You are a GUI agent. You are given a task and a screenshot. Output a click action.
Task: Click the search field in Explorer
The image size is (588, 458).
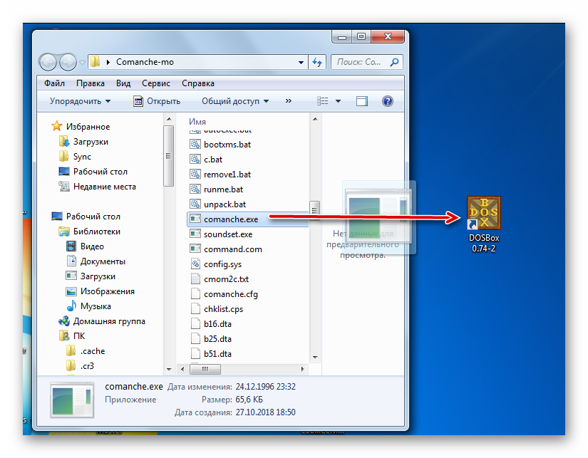pos(363,62)
